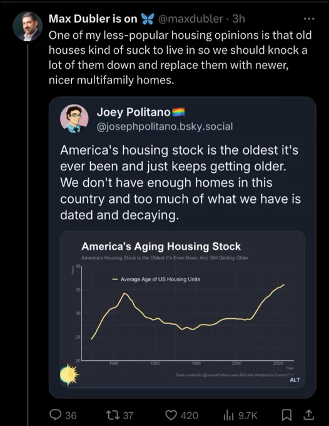Show ALT text for the chart image
Screen dimensions: 329x426
pyautogui.click(x=295, y=380)
